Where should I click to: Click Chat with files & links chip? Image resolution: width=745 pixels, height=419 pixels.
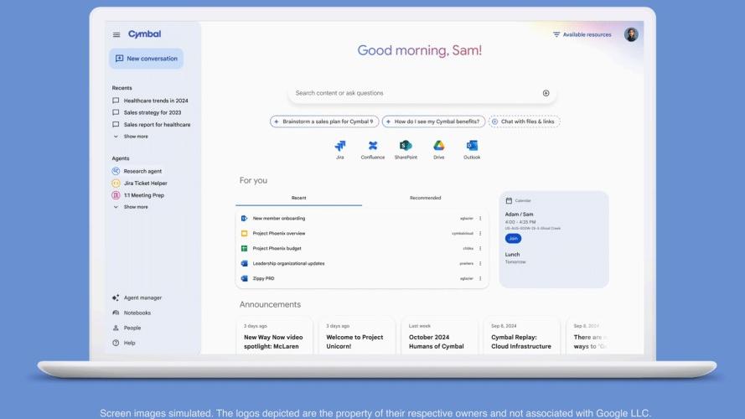click(524, 122)
